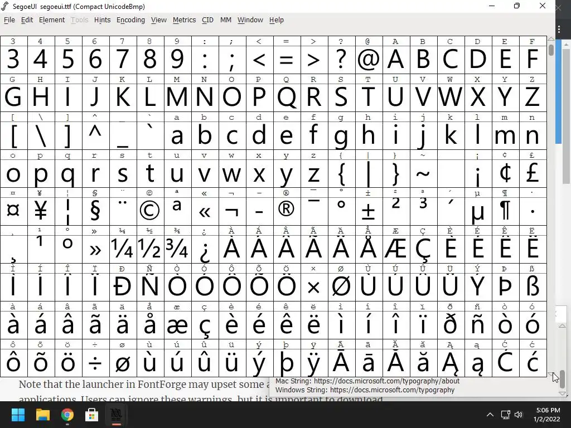Click the FontForge taskbar icon
Viewport: 571px width, 428px height.
click(x=116, y=415)
